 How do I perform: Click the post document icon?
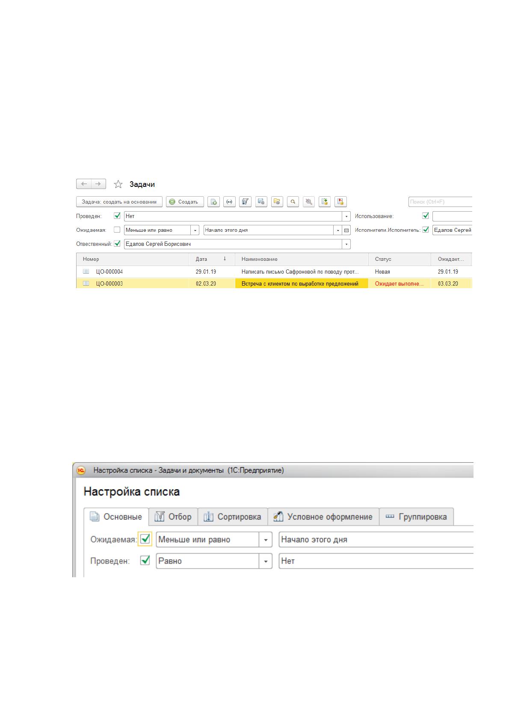[x=325, y=202]
